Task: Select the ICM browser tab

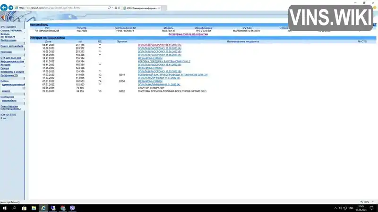Action: tap(142, 8)
